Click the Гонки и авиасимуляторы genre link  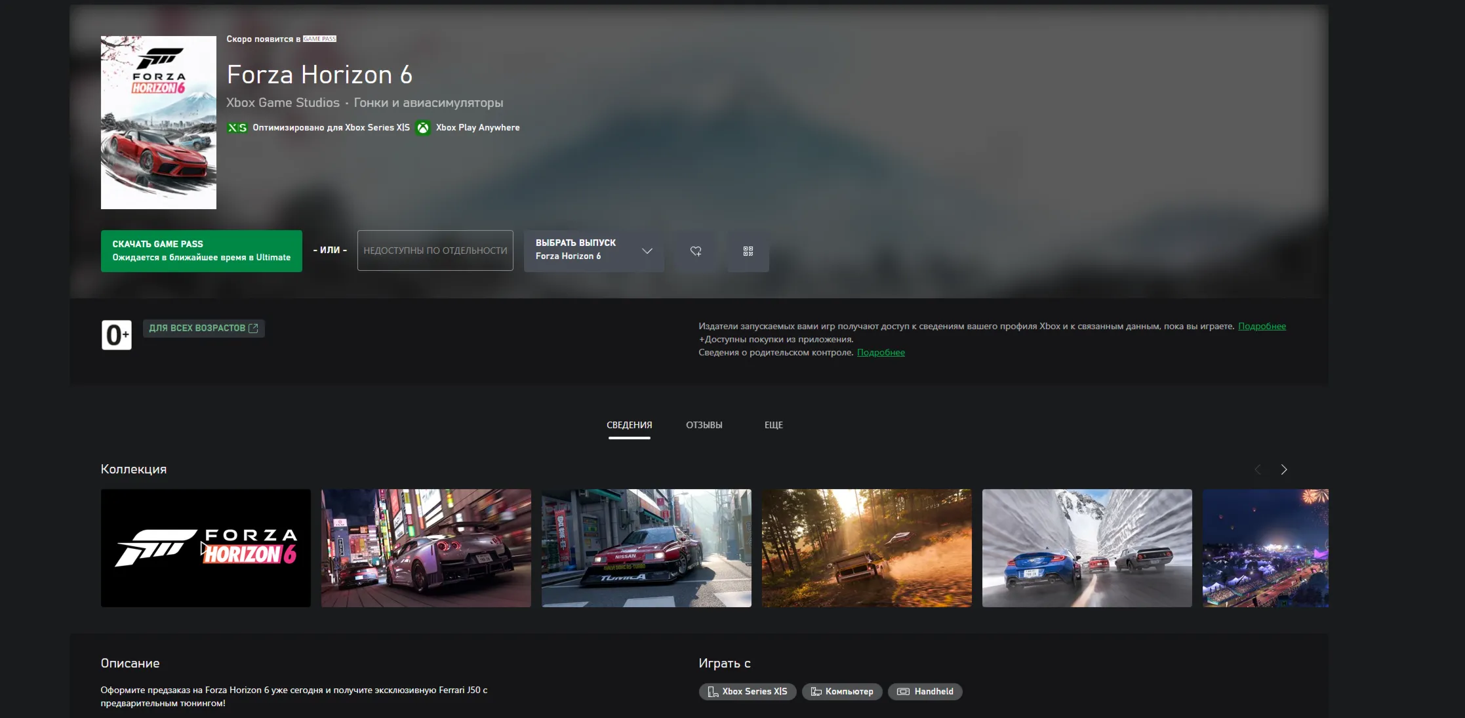pos(429,103)
